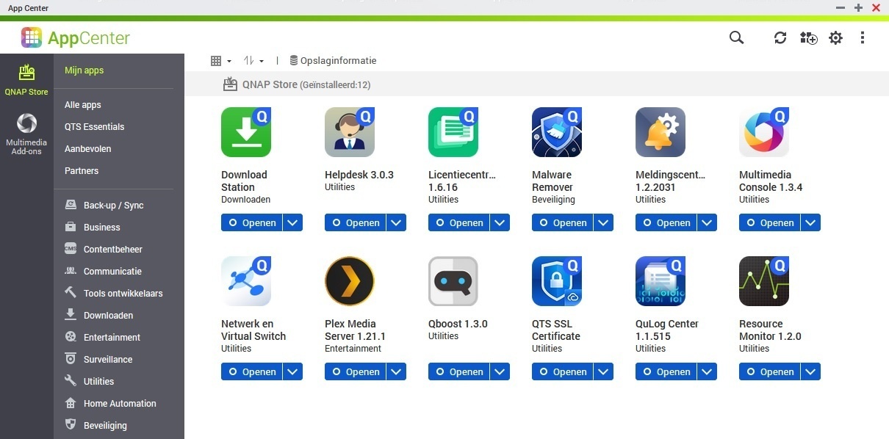This screenshot has height=439, width=889.
Task: Expand the Download Station Openen dropdown arrow
Action: [293, 222]
